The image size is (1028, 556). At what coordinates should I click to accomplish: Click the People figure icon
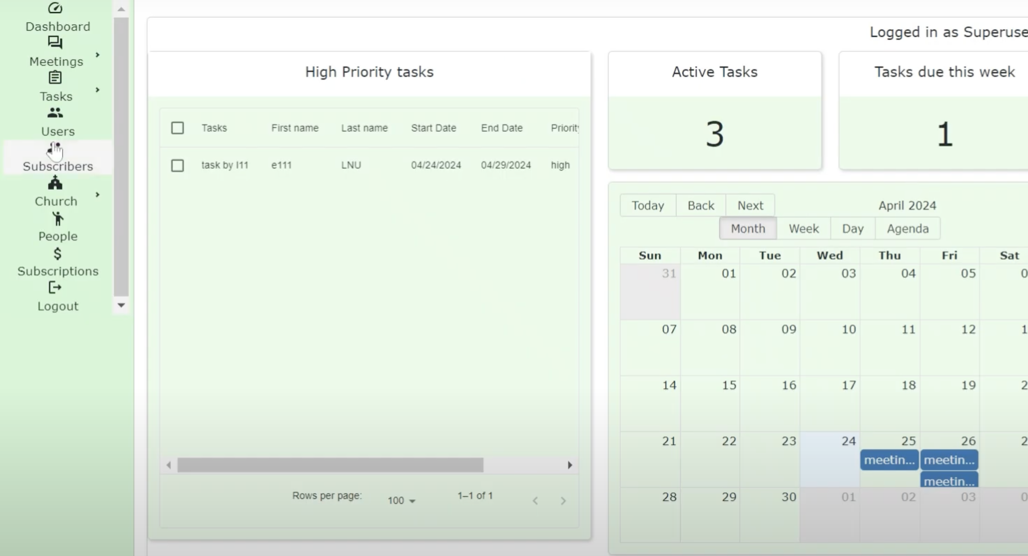pos(57,219)
